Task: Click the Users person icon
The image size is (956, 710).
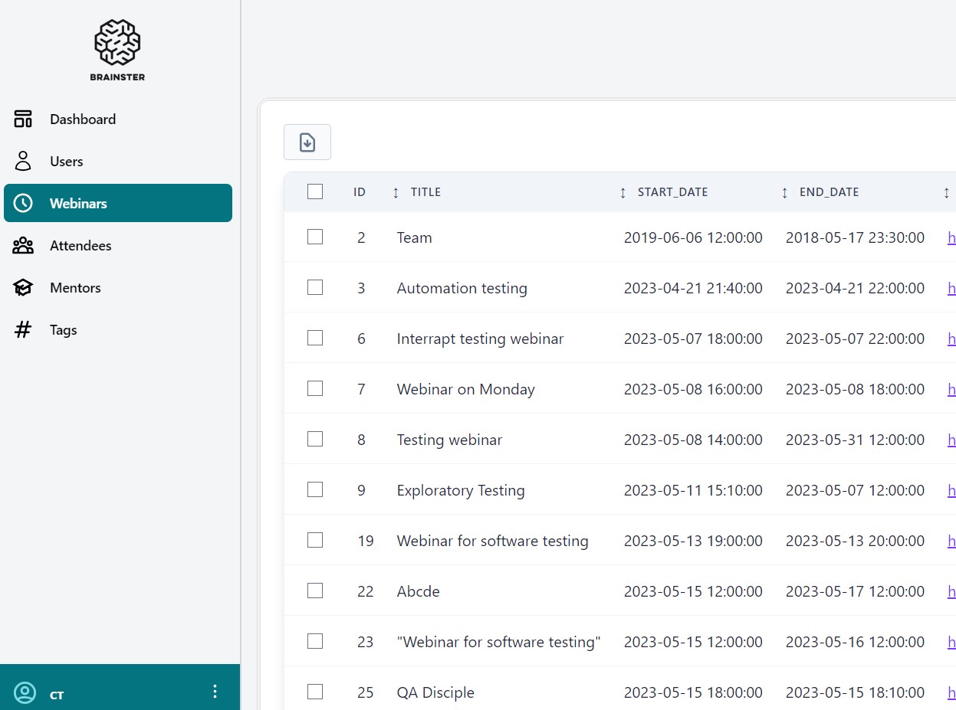Action: click(23, 161)
